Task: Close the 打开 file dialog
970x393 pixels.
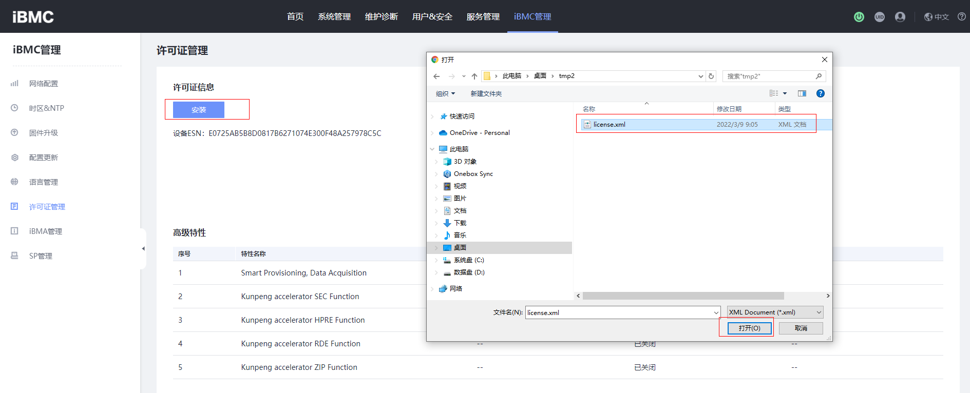Action: click(825, 60)
